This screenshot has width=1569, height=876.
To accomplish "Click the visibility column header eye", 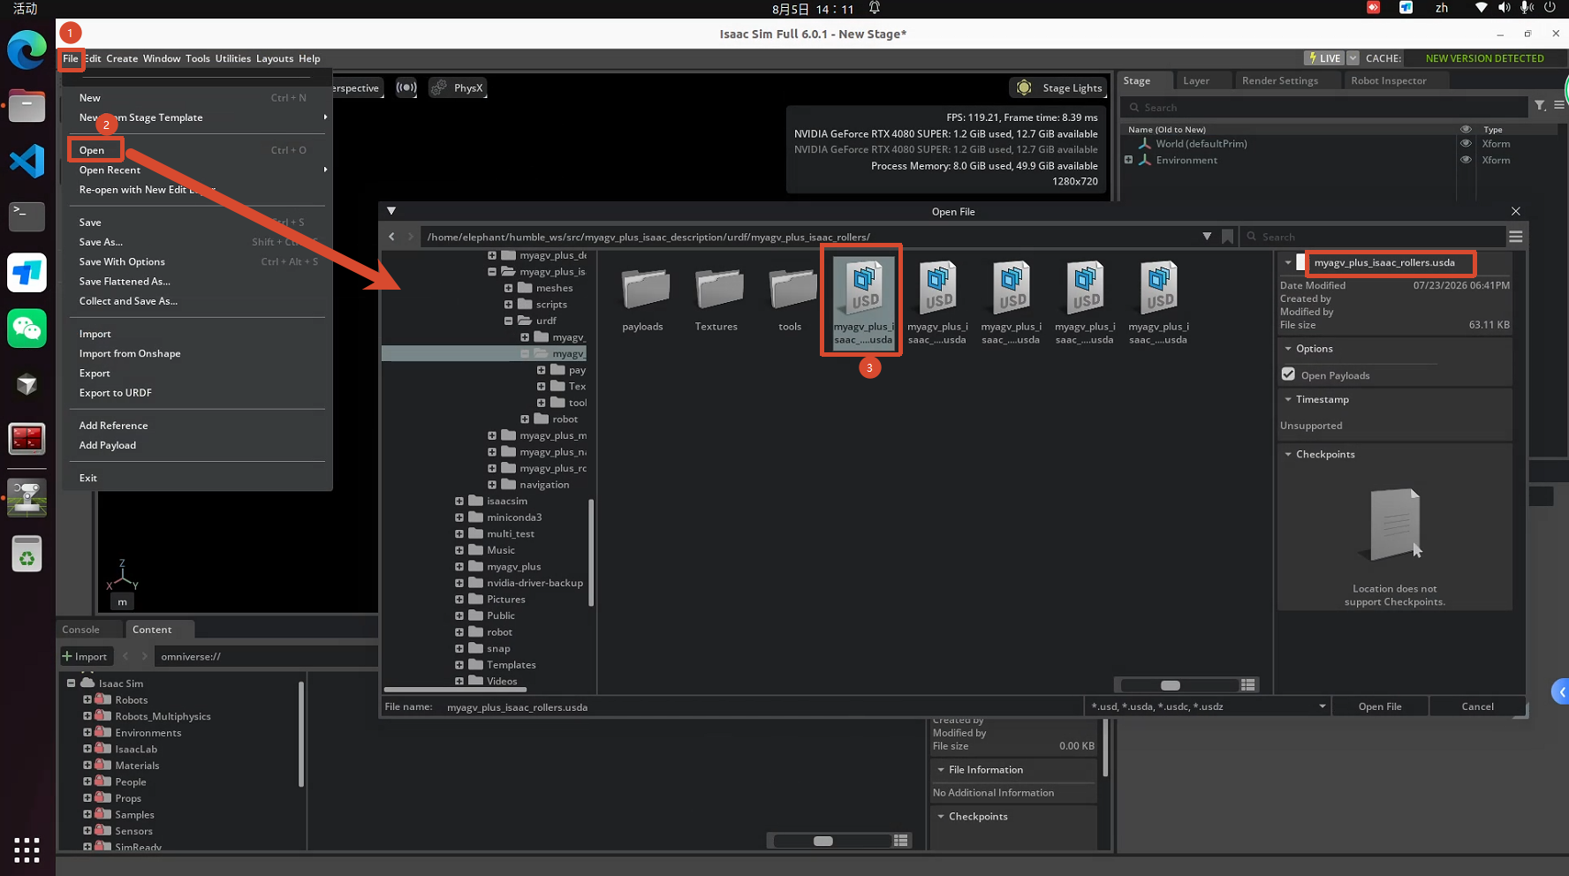I will (x=1466, y=129).
